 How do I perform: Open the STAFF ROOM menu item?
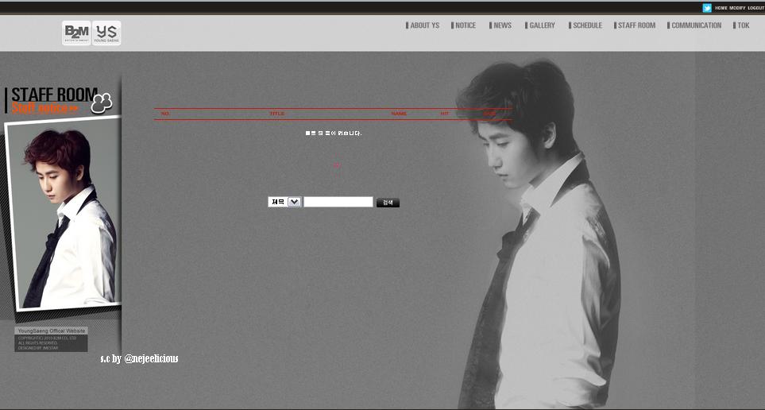coord(635,25)
